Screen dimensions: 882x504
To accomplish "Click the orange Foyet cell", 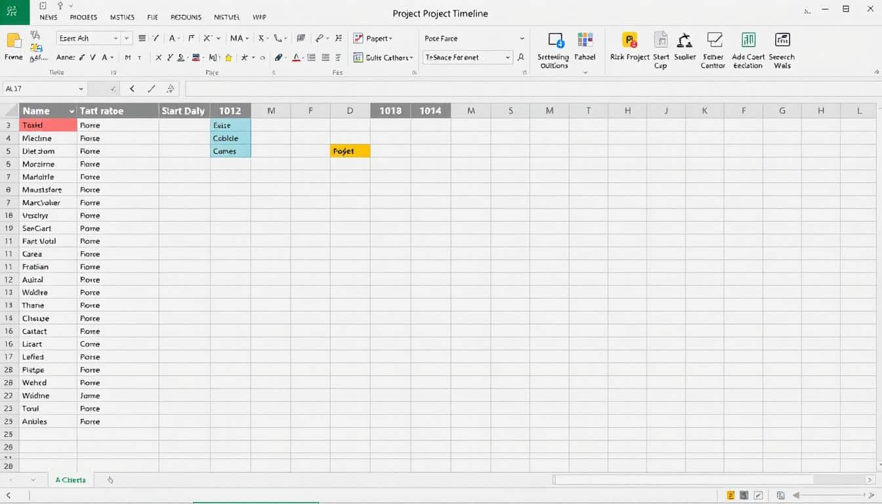I will pyautogui.click(x=350, y=151).
